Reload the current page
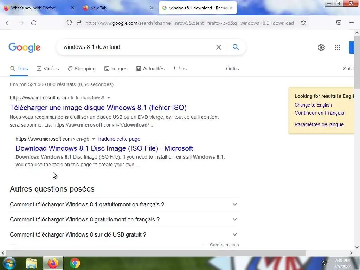 [x=34, y=23]
